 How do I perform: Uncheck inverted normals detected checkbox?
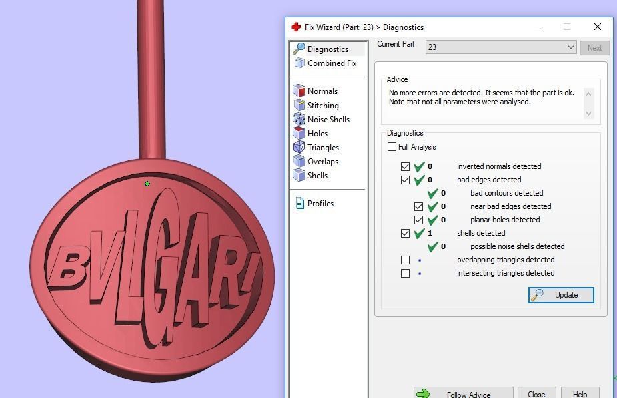tap(405, 167)
